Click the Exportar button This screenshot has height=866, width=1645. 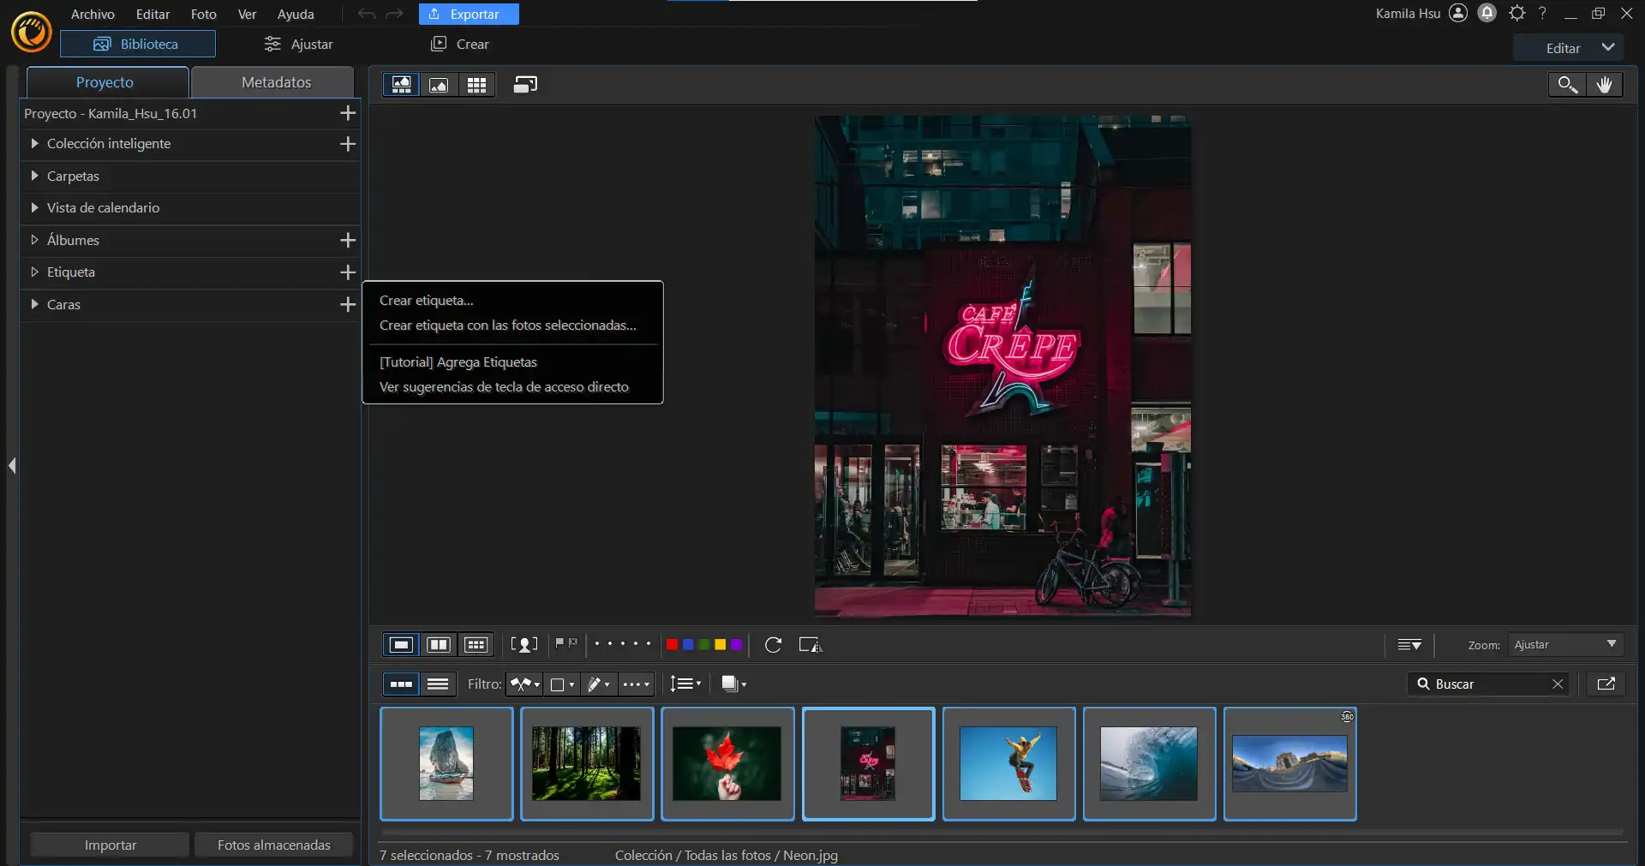(468, 15)
